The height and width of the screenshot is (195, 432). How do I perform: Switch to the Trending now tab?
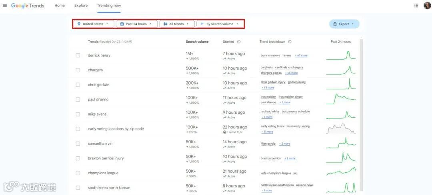[109, 6]
